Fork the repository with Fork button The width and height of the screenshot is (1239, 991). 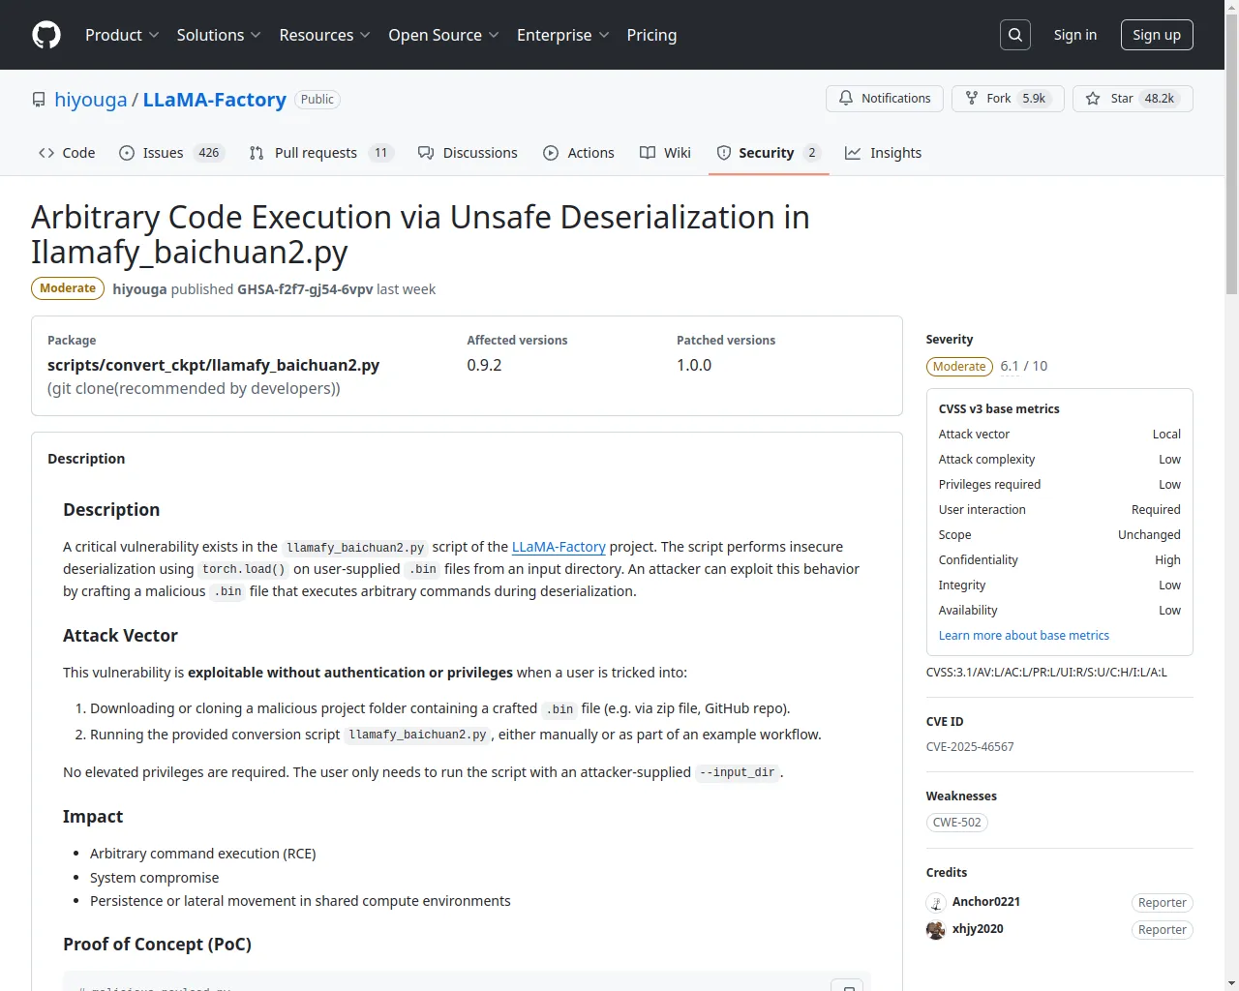[1008, 99]
